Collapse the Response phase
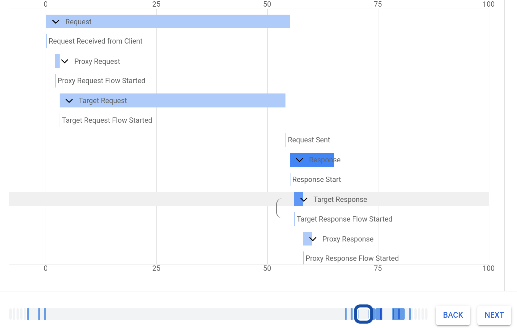This screenshot has height=328, width=517. tap(299, 160)
